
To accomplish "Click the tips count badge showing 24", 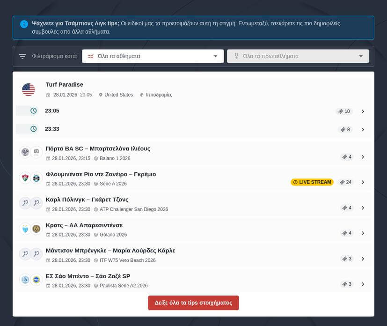I will [346, 182].
